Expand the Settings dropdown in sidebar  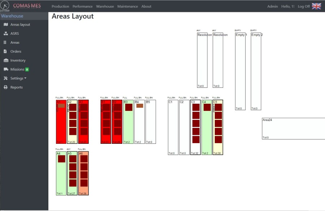[18, 78]
